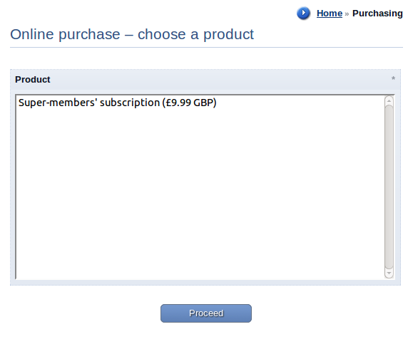Click the Product header strip background
This screenshot has height=339, width=408.
(x=205, y=80)
